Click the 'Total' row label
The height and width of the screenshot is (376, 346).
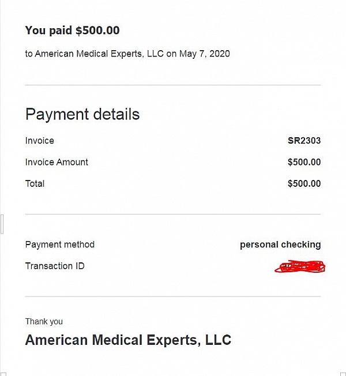pos(35,184)
